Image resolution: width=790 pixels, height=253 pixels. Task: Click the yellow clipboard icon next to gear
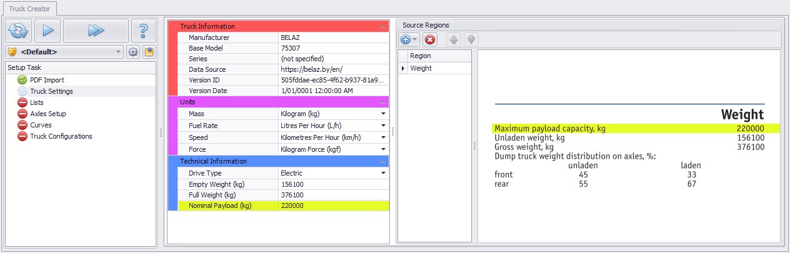click(149, 52)
